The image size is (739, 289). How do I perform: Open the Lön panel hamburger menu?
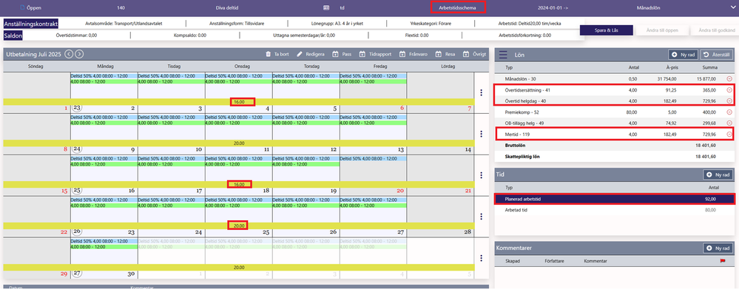pyautogui.click(x=503, y=55)
